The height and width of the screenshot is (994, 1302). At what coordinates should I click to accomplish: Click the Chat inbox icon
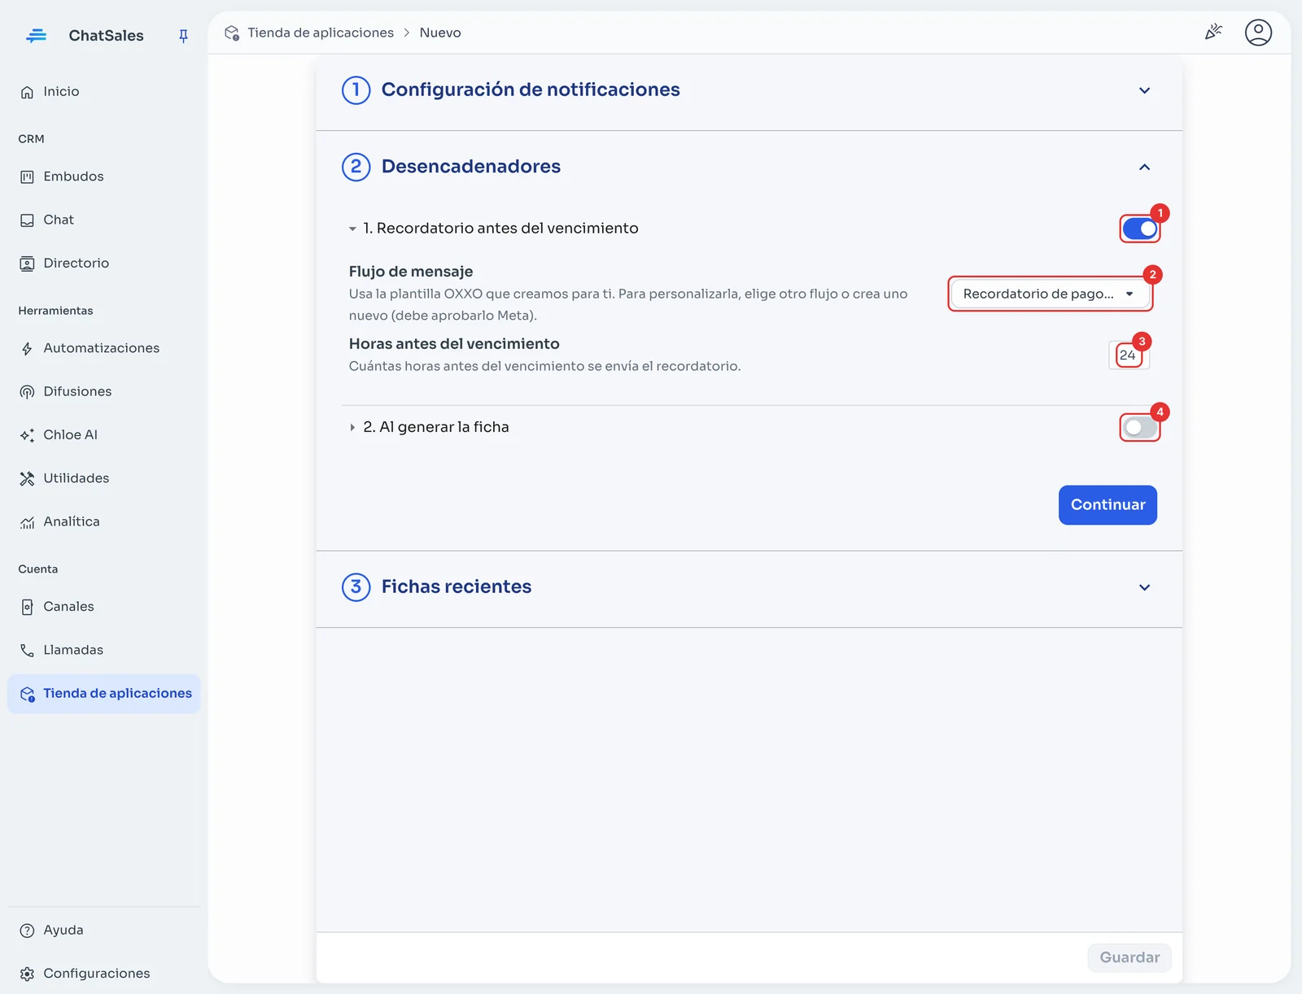[x=27, y=220]
